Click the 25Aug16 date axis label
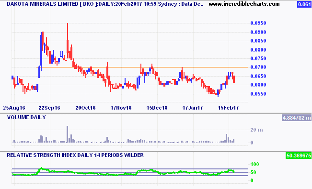The height and width of the screenshot is (189, 312). (14, 108)
